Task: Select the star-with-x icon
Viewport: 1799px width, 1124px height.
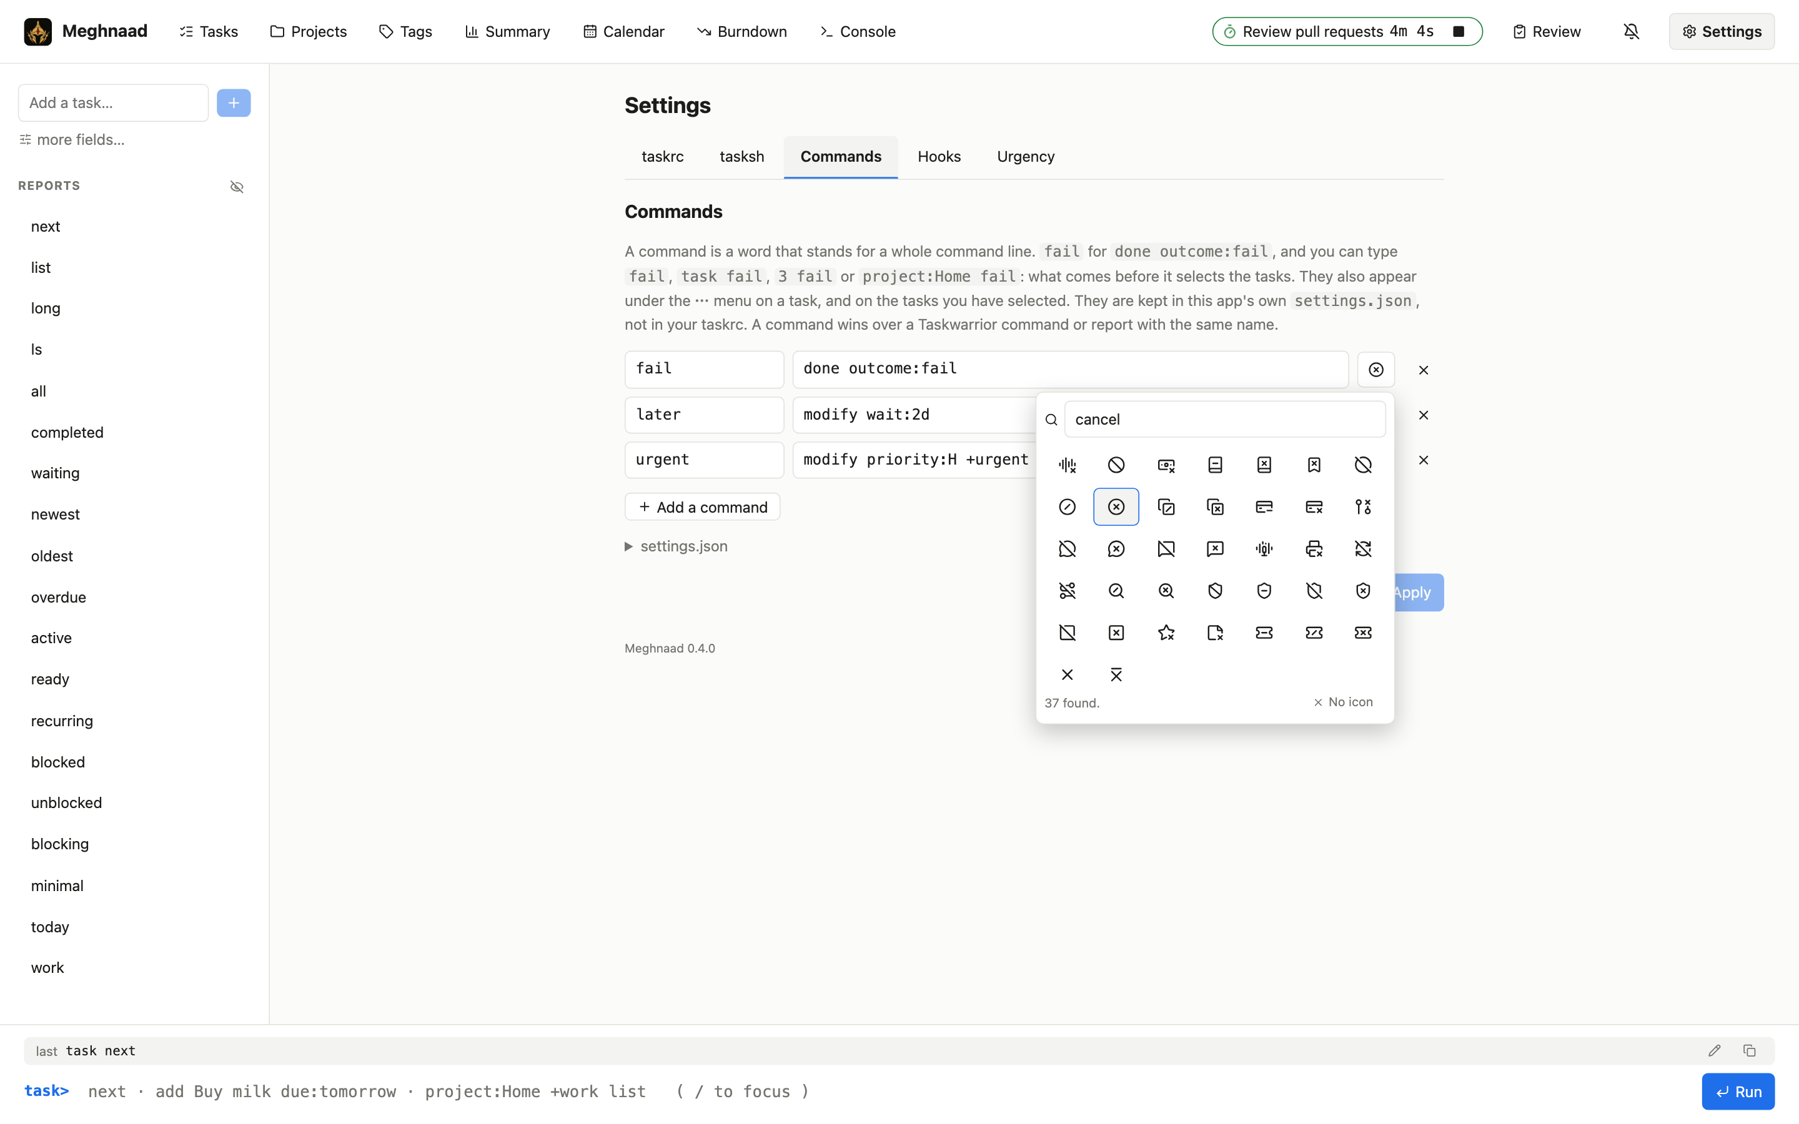Action: [x=1166, y=633]
